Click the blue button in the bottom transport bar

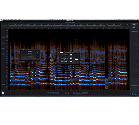(85, 93)
